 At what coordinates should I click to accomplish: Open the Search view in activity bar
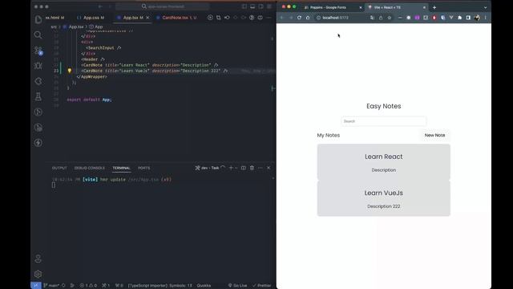click(38, 35)
